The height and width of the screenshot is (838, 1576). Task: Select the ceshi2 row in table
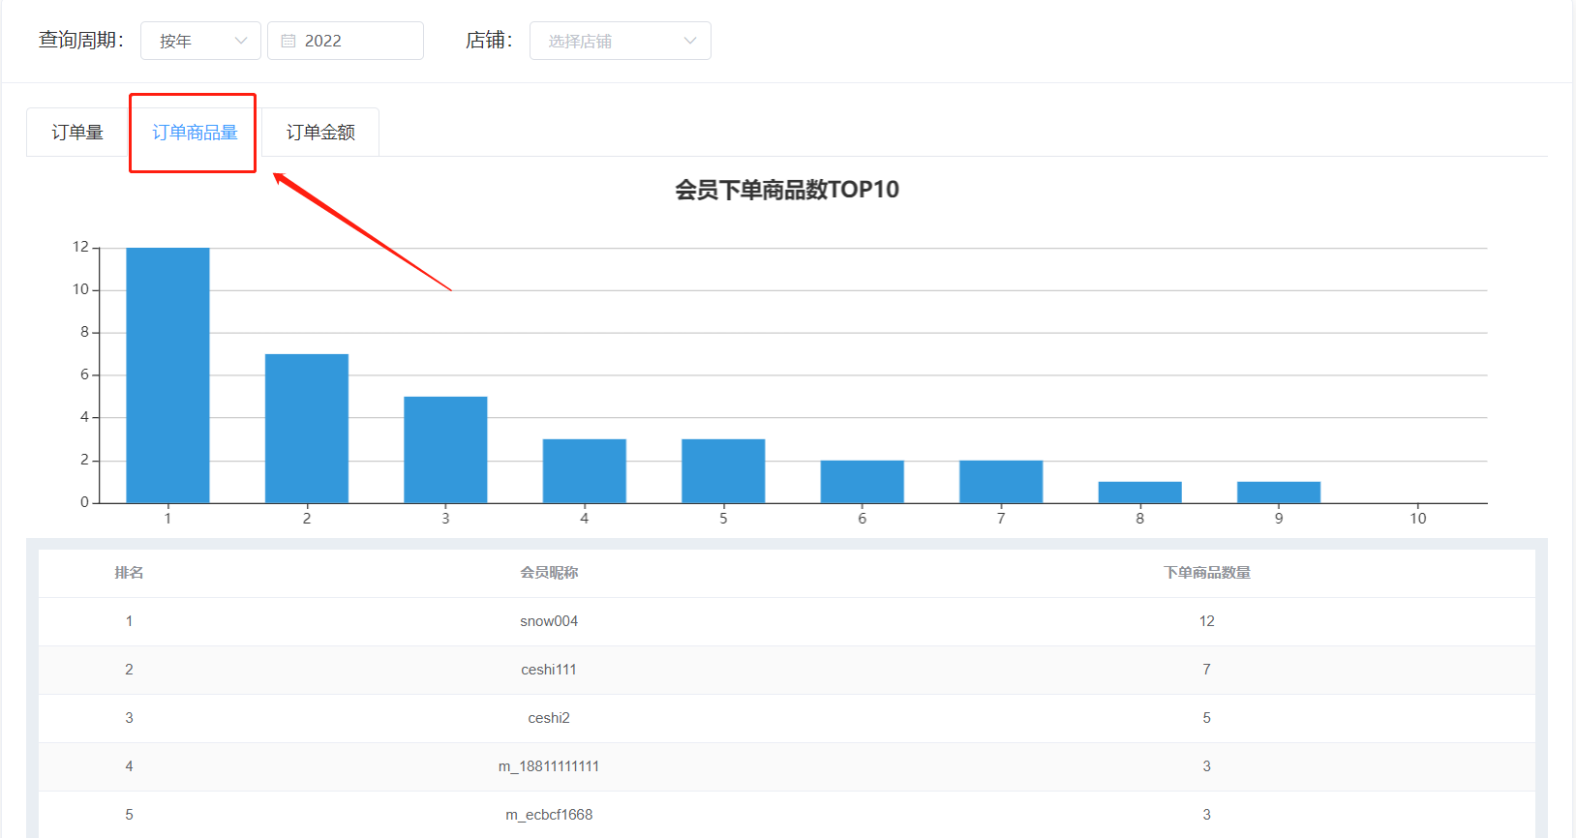[x=787, y=718]
